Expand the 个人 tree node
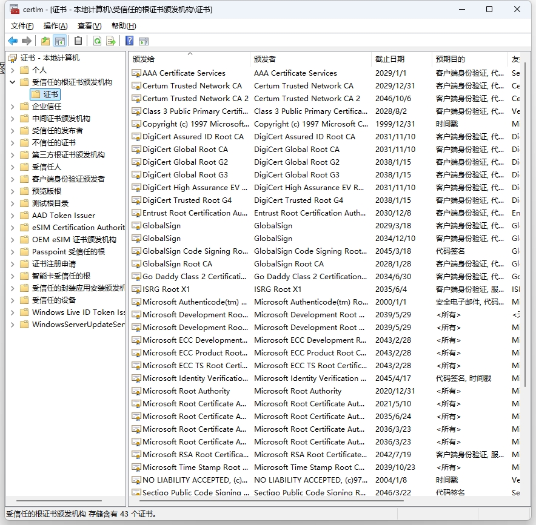 point(13,70)
